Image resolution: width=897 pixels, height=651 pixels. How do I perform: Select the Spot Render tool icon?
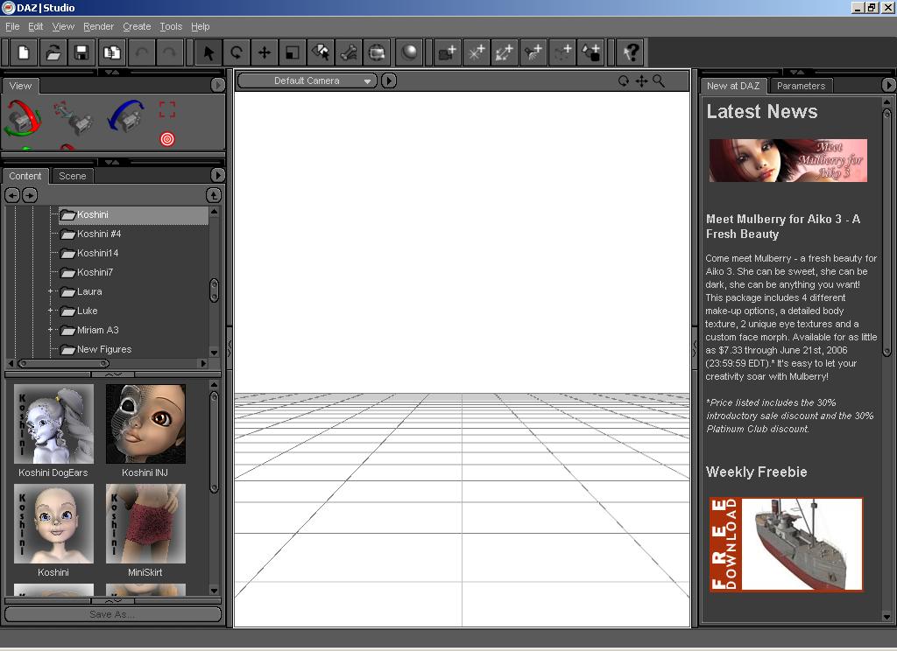[377, 52]
